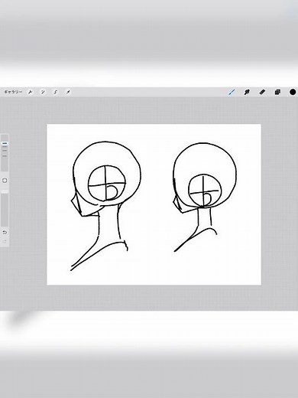Open the Layers panel
The image size is (298, 398).
(x=277, y=92)
